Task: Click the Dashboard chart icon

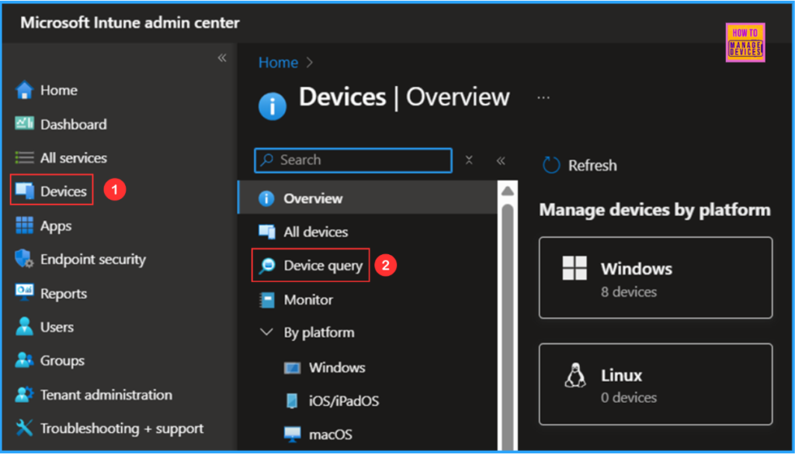Action: [x=24, y=123]
